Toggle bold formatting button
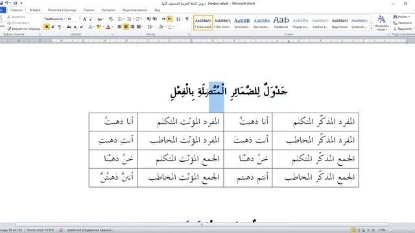This screenshot has width=415, height=233. 47,27
